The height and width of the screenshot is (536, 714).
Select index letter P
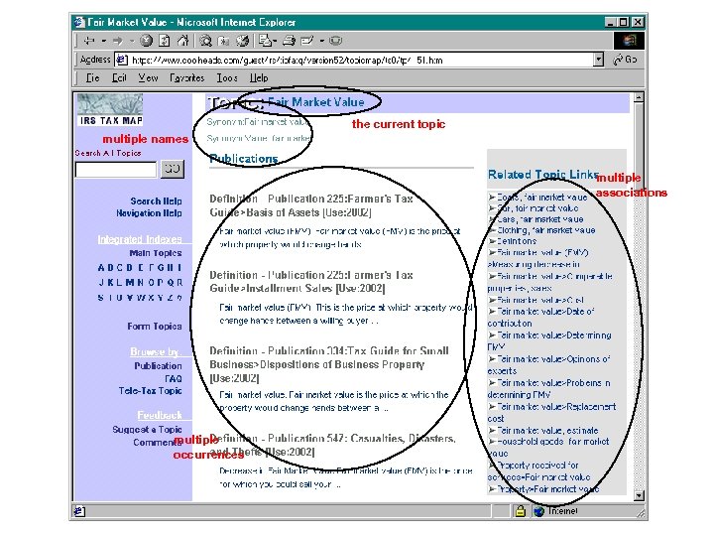[160, 283]
